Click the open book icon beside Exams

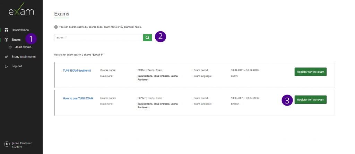coord(6,40)
